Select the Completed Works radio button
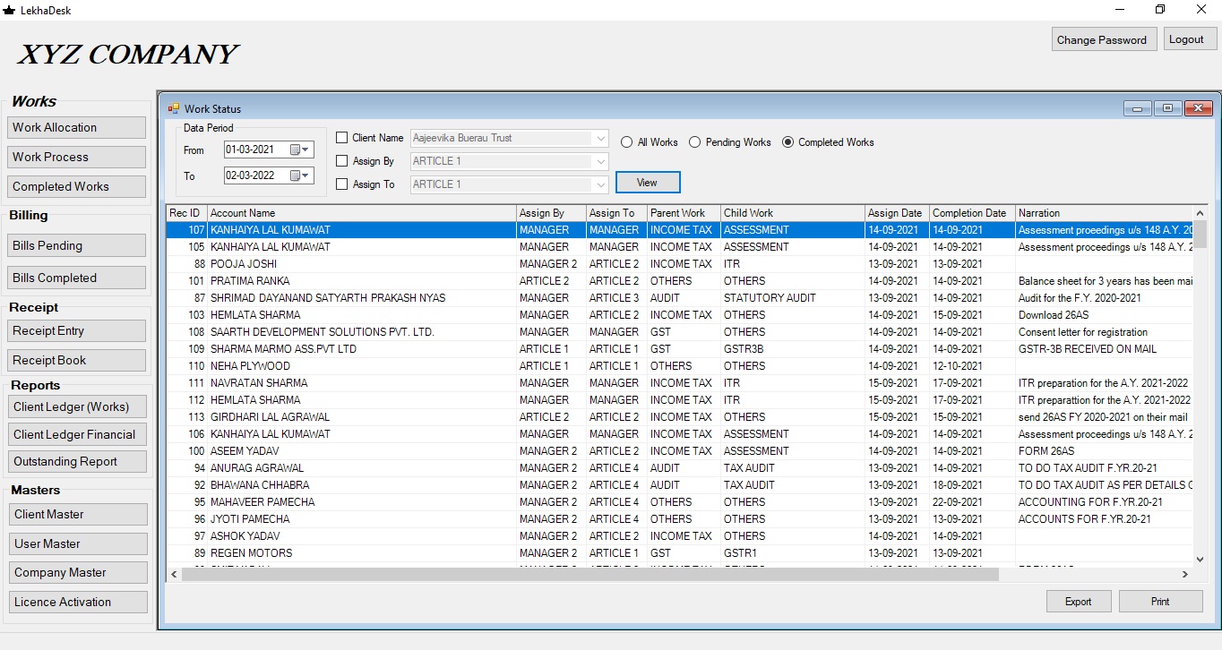1222x650 pixels. click(x=788, y=142)
